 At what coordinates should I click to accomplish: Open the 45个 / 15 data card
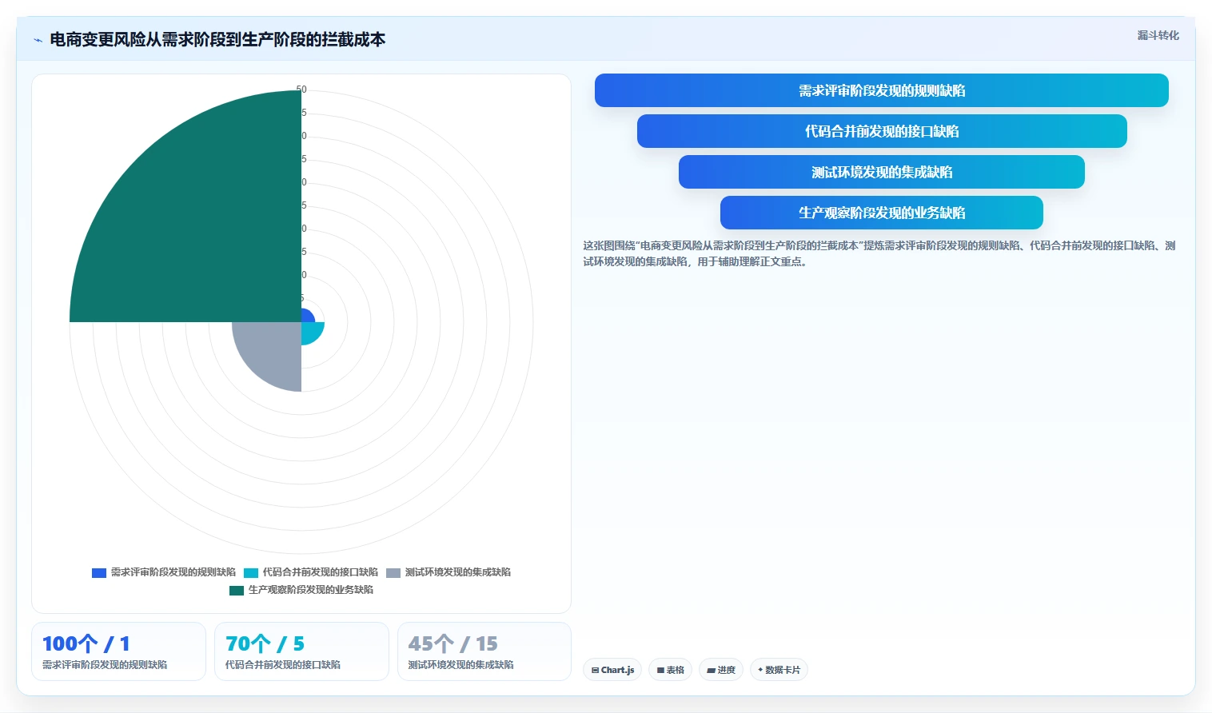pos(484,651)
